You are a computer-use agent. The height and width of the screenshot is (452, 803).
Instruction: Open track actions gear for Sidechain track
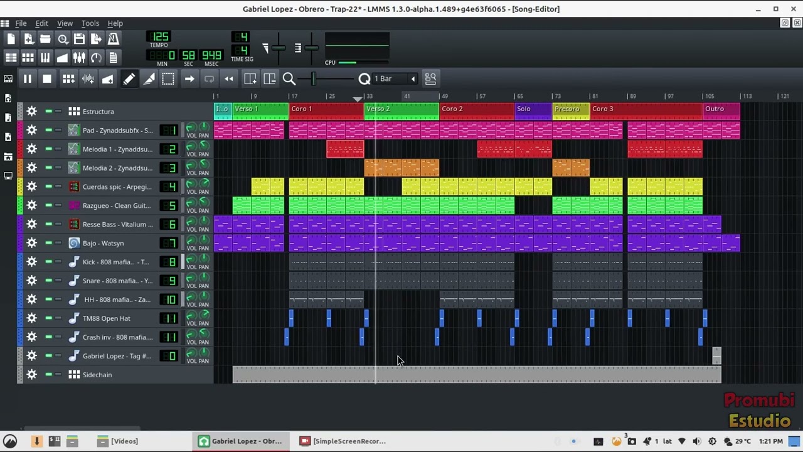pyautogui.click(x=31, y=375)
